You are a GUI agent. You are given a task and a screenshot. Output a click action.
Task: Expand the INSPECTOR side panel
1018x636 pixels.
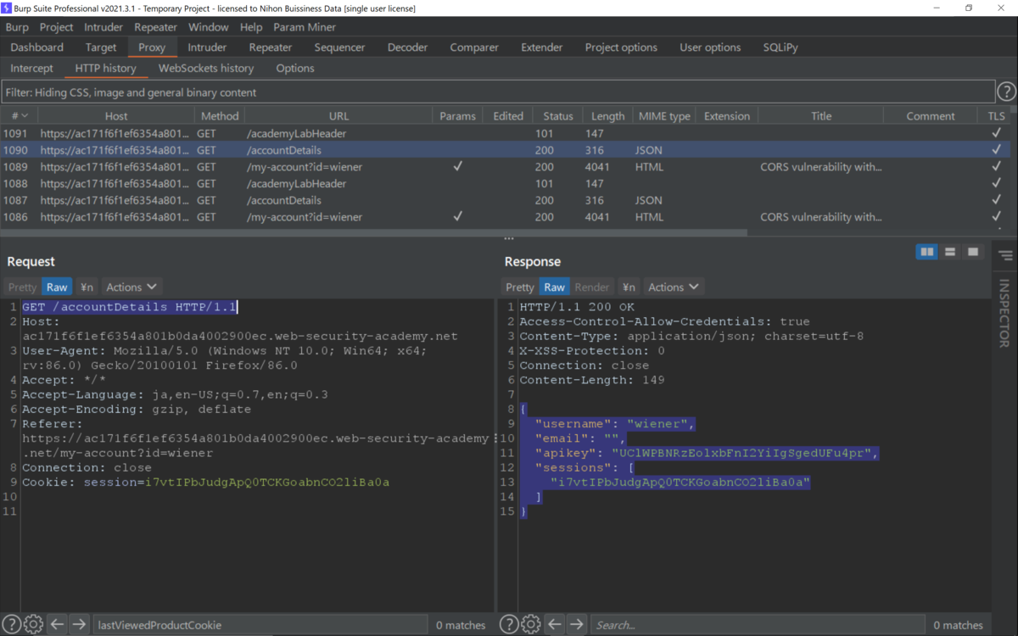1004,313
